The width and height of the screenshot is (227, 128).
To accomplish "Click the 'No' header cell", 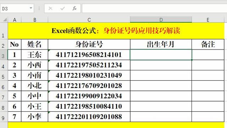I will 15,44.
